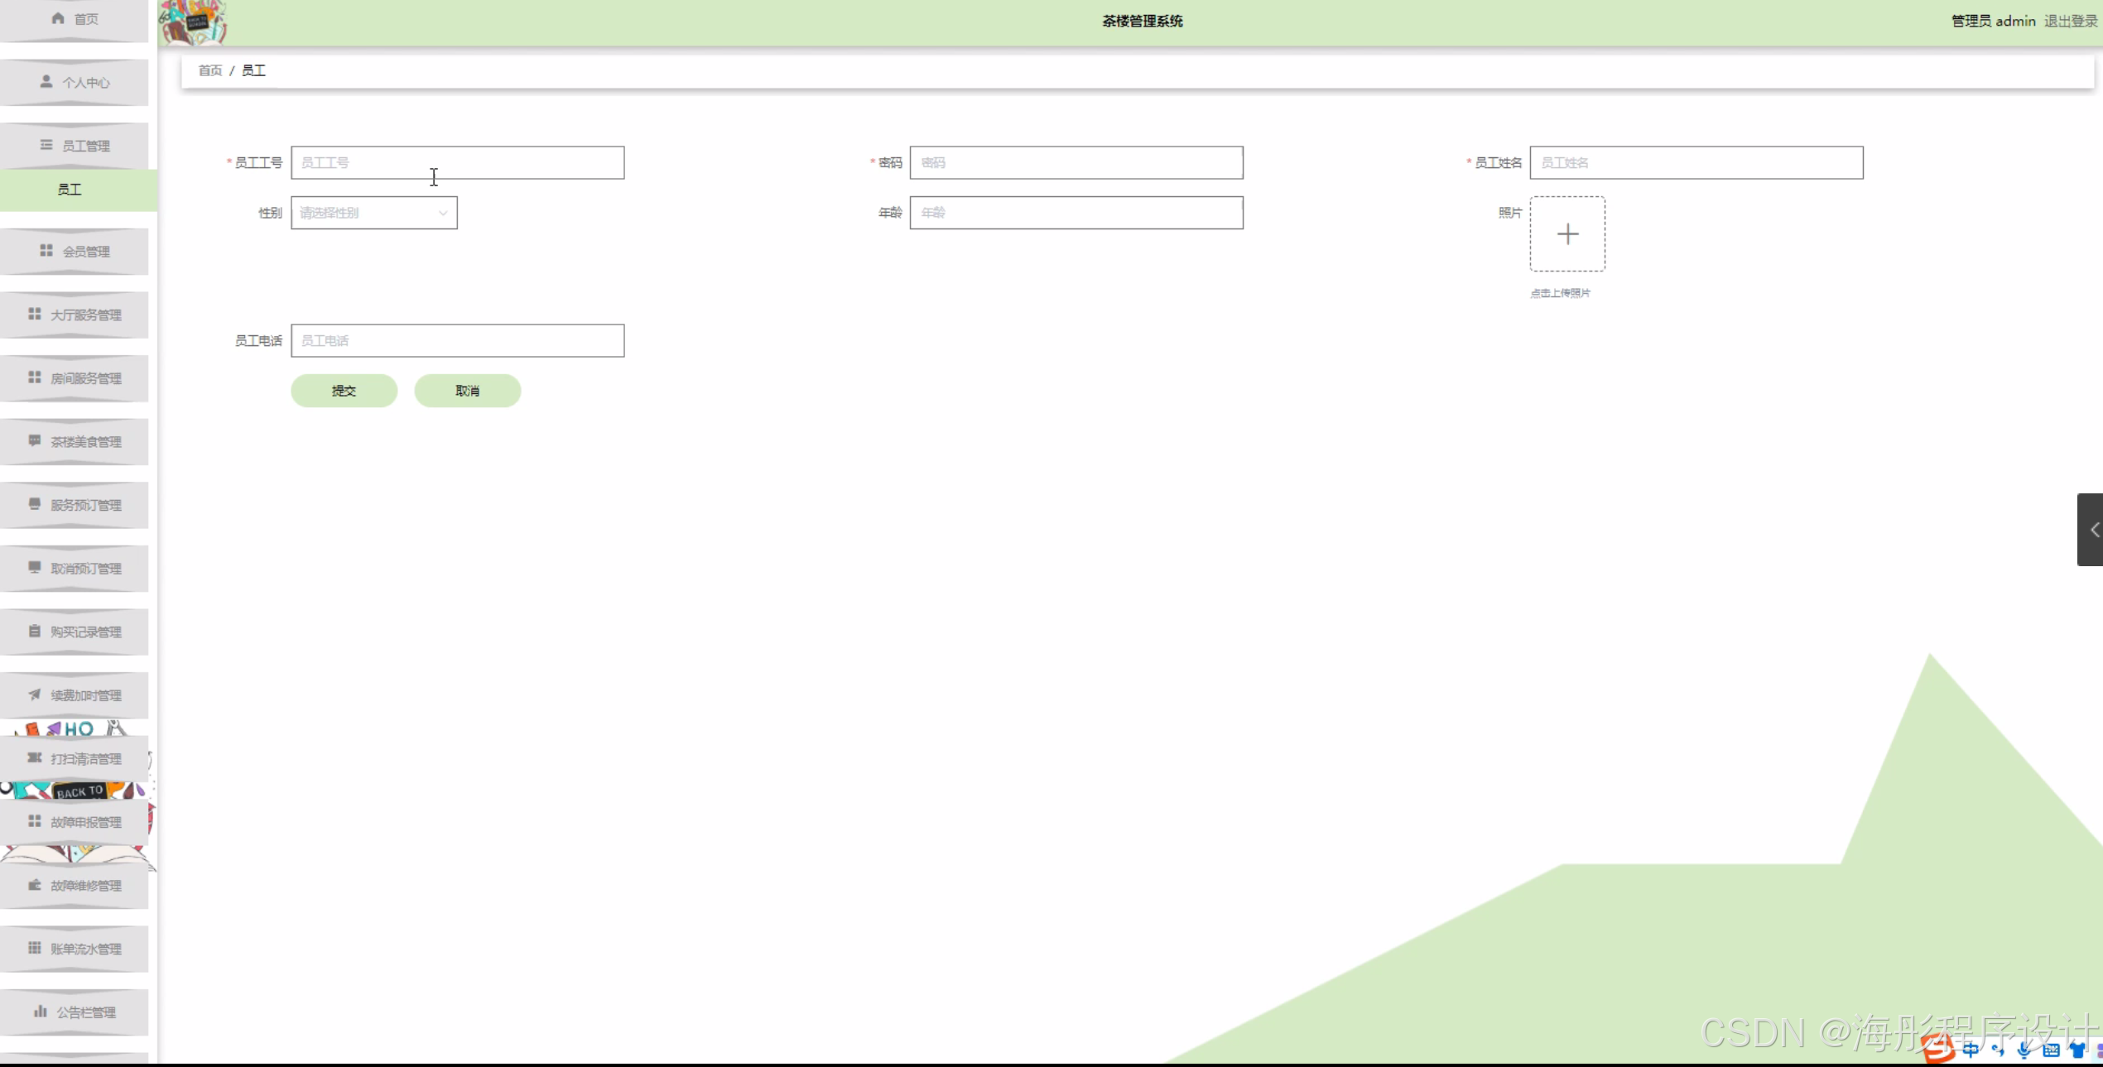Focus the 员工工号 input field
The height and width of the screenshot is (1067, 2103).
pyautogui.click(x=457, y=162)
